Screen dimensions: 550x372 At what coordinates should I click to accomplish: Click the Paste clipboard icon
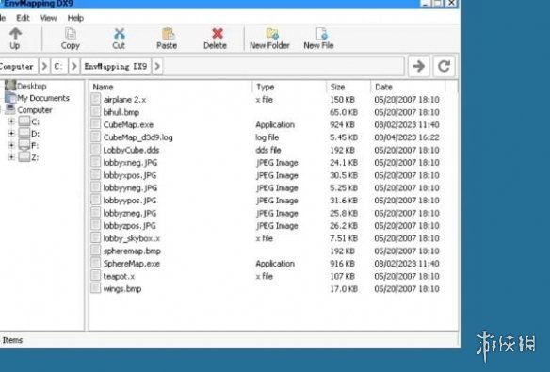click(168, 34)
